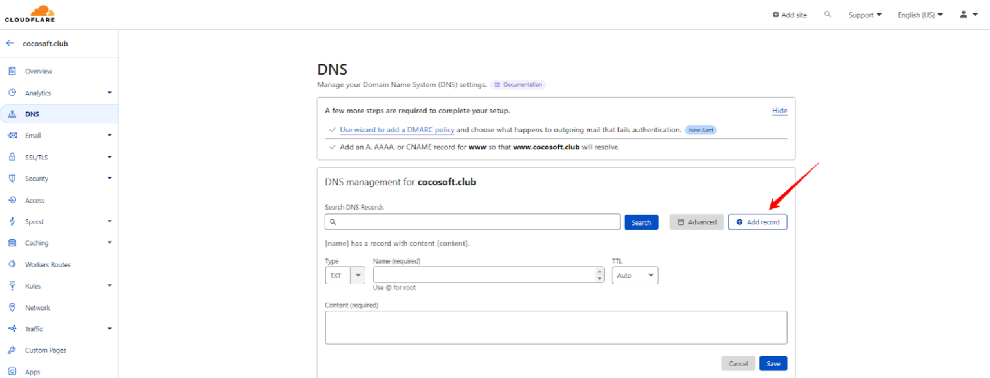Select the Security shield icon in sidebar

(13, 178)
